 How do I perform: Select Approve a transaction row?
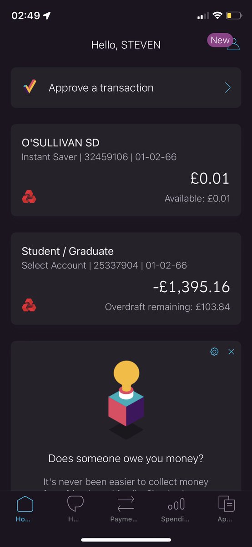click(x=126, y=88)
